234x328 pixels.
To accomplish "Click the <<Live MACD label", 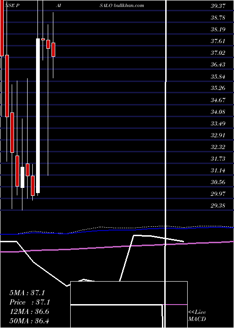I will tap(197, 315).
